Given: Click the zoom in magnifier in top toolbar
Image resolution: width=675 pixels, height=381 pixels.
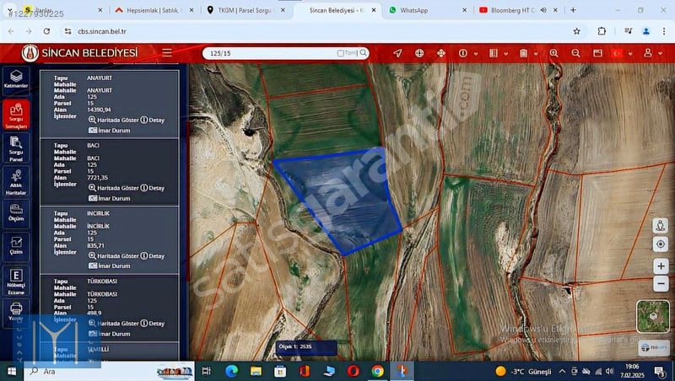Looking at the screenshot, I should [x=553, y=53].
